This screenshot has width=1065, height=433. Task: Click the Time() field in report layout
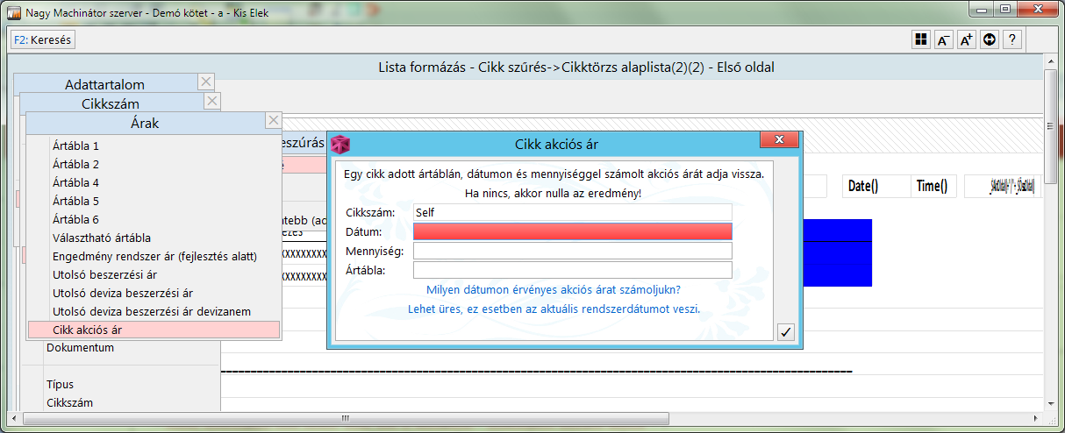point(933,186)
